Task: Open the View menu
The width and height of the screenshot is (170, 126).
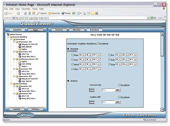Action: 17,9
